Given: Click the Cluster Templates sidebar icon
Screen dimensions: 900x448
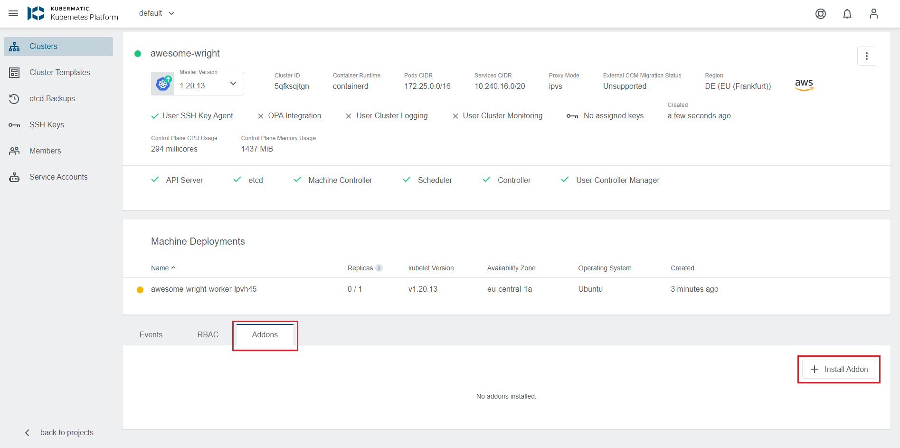Looking at the screenshot, I should [14, 73].
